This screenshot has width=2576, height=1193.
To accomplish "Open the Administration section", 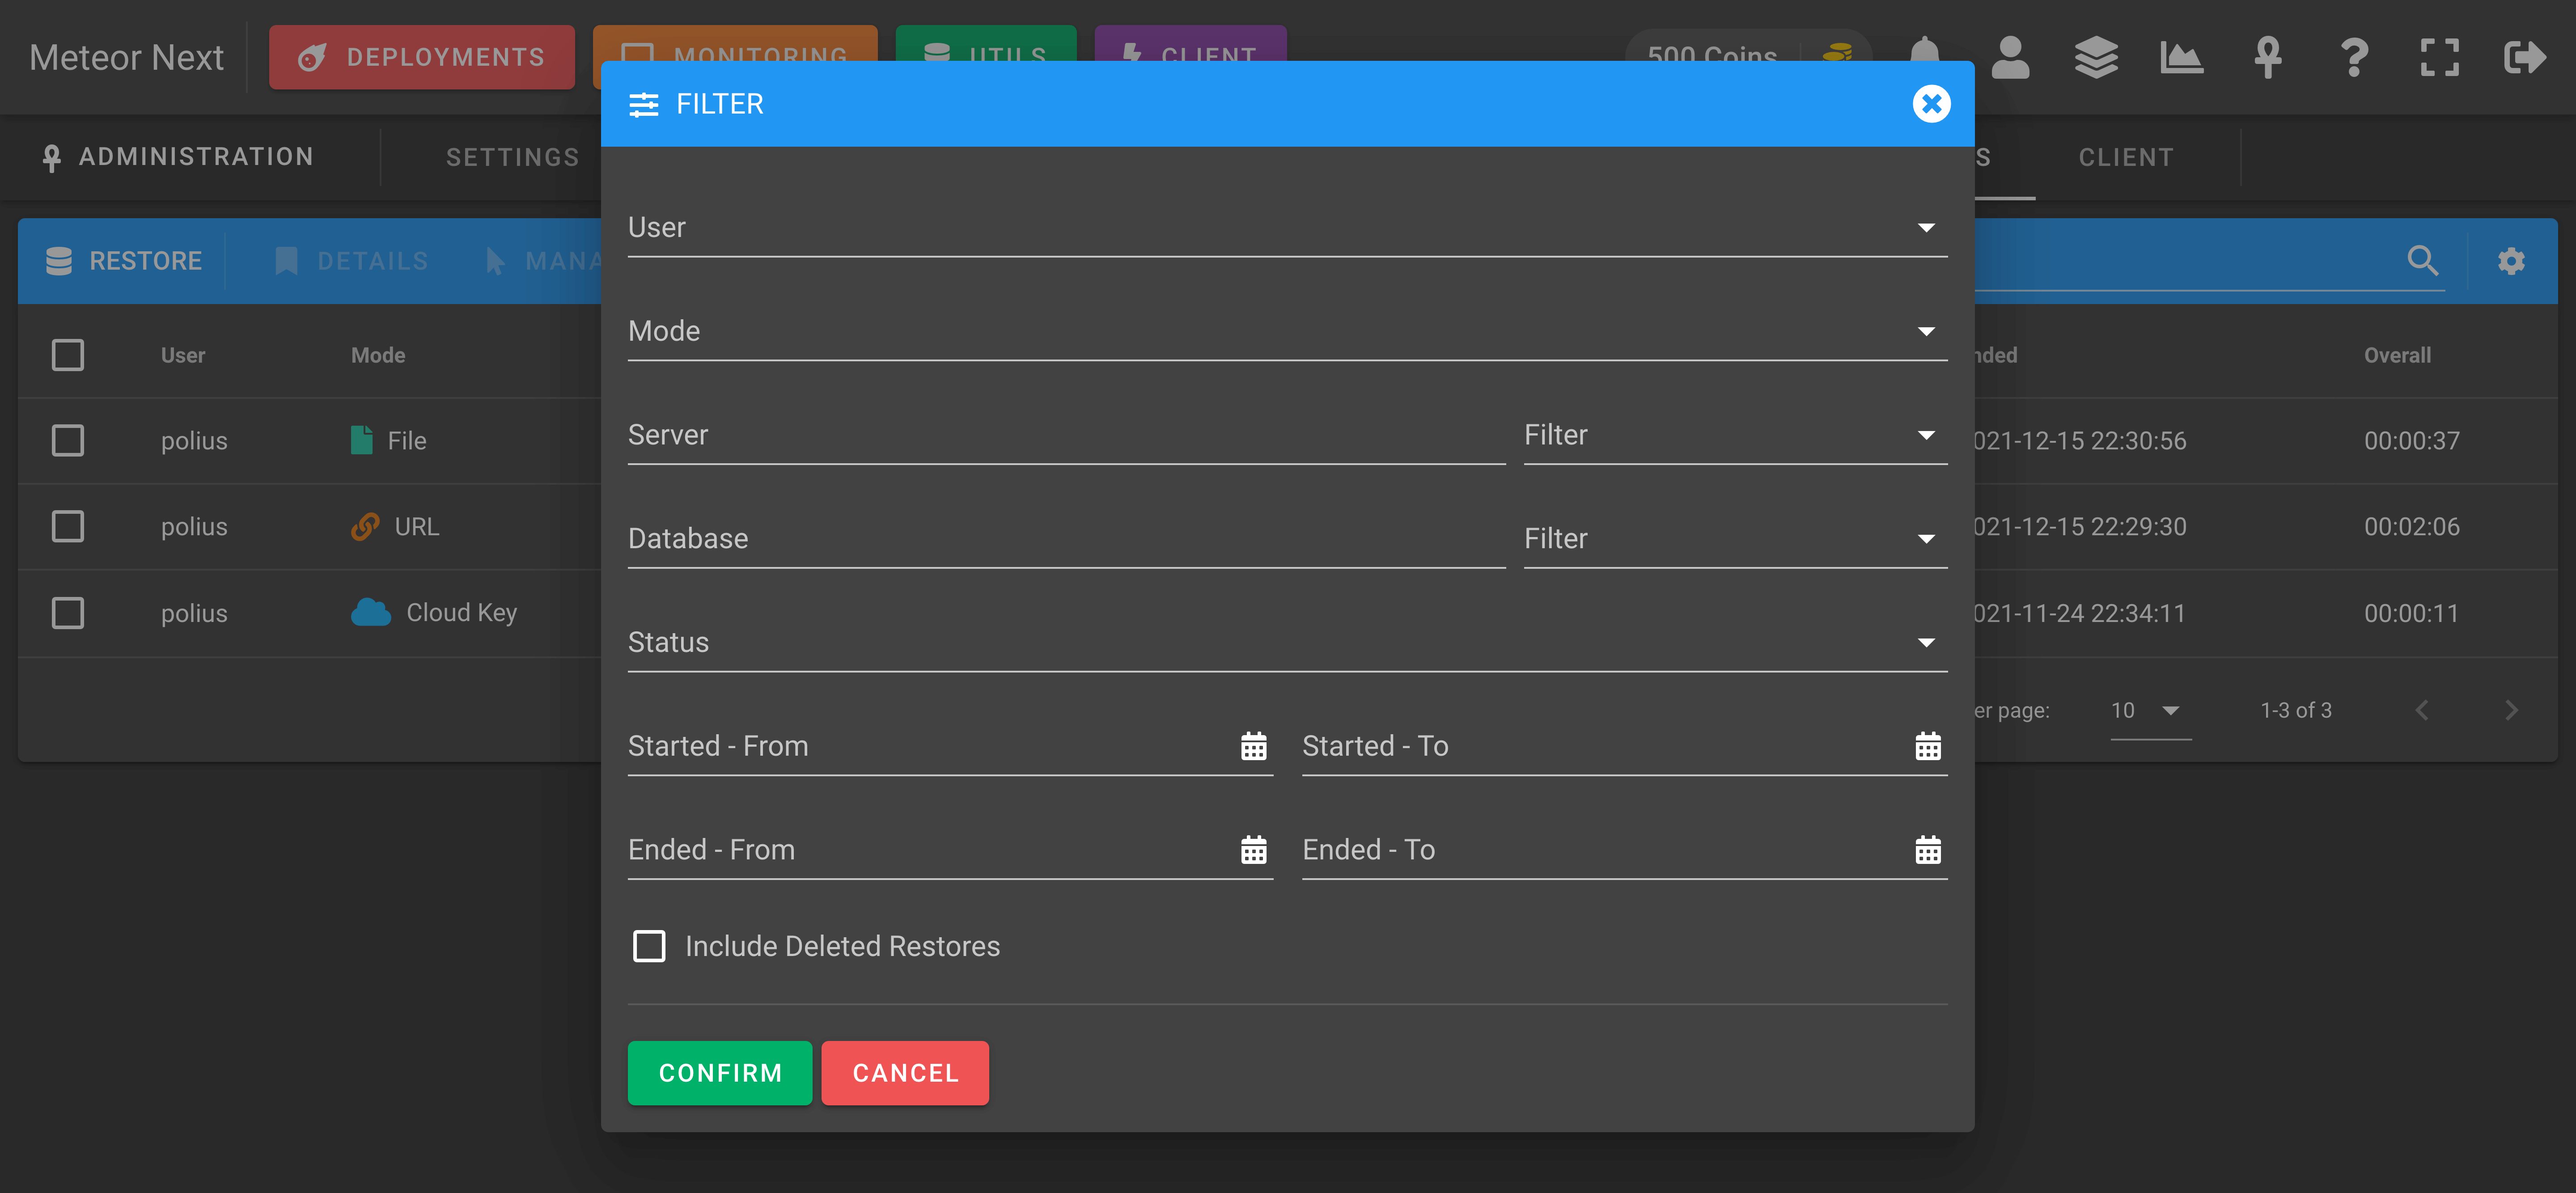I will [x=177, y=157].
